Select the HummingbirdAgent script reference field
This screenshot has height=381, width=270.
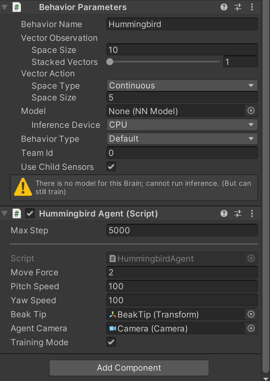pyautogui.click(x=182, y=258)
